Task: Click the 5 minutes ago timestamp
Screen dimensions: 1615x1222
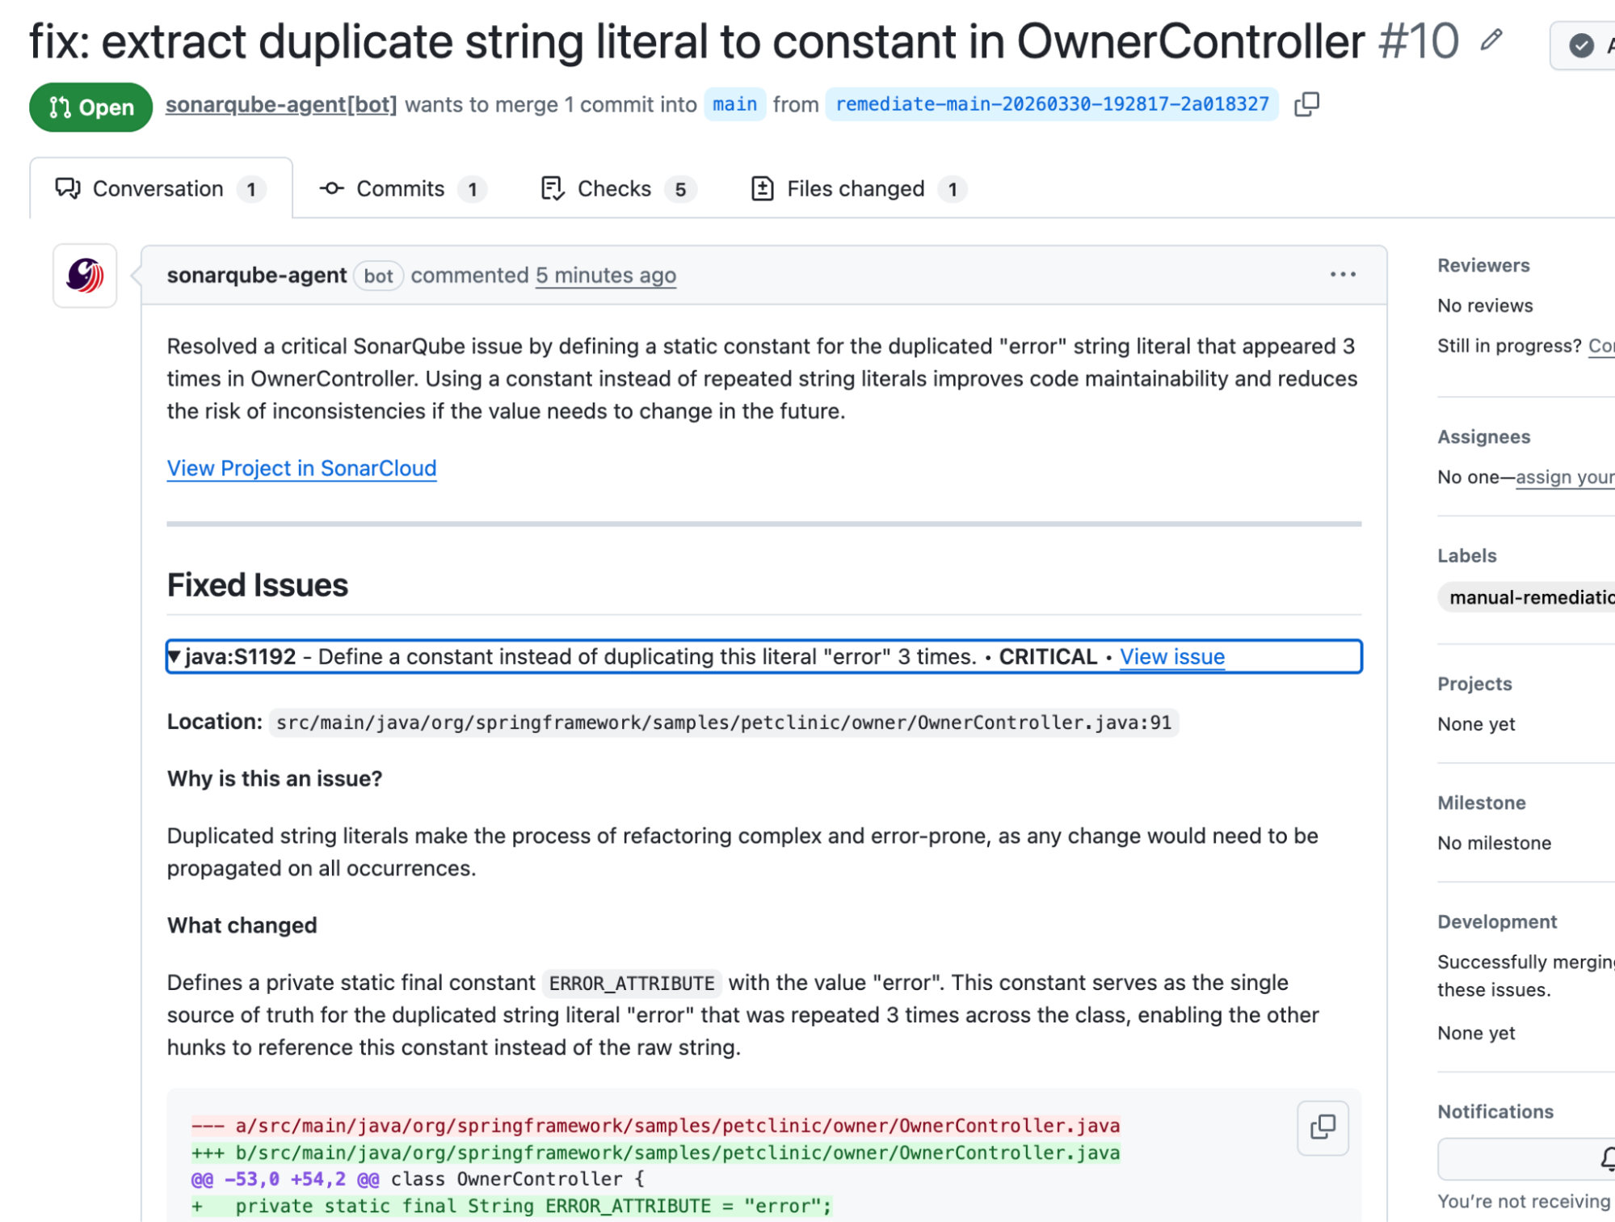Action: [x=605, y=276]
